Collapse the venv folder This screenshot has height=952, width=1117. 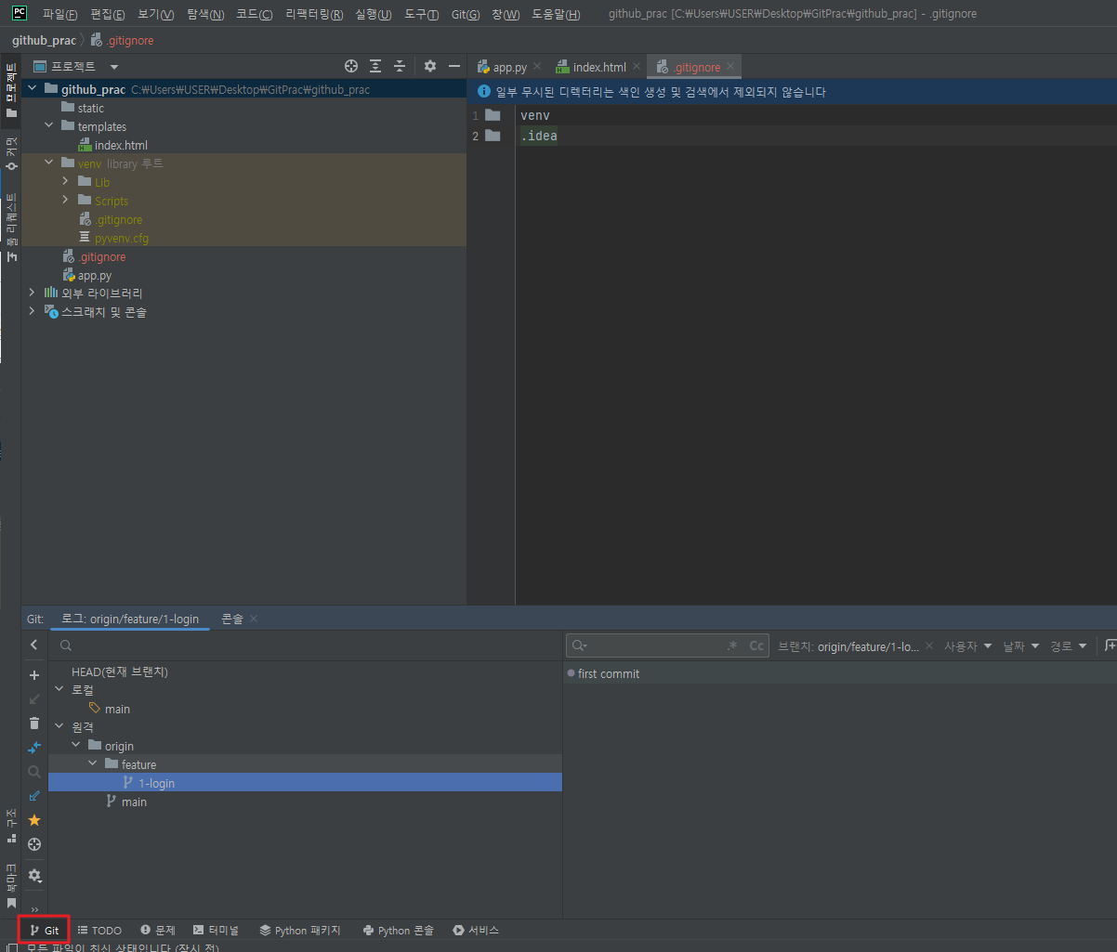(49, 163)
